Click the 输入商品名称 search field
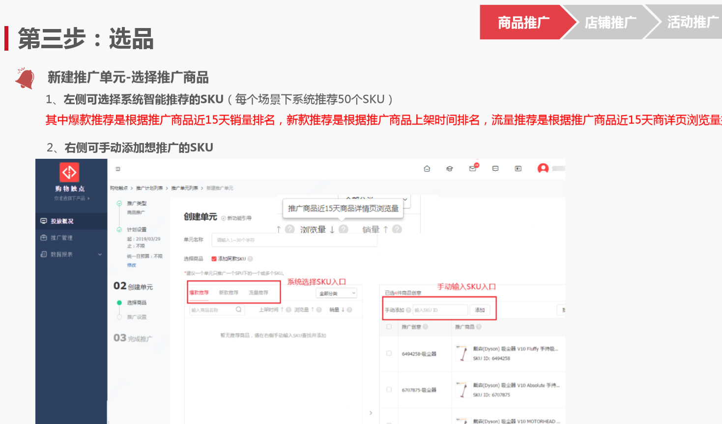This screenshot has width=722, height=424. (216, 310)
